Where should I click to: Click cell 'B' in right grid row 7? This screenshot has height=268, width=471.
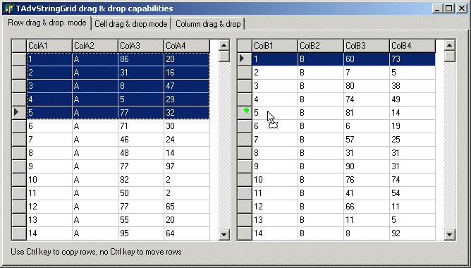point(321,140)
